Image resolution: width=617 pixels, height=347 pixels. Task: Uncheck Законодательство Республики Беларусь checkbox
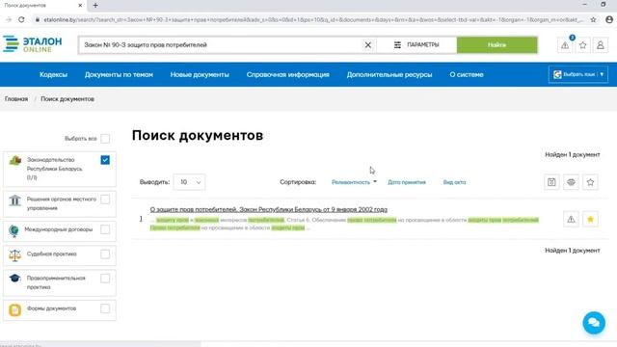105,160
